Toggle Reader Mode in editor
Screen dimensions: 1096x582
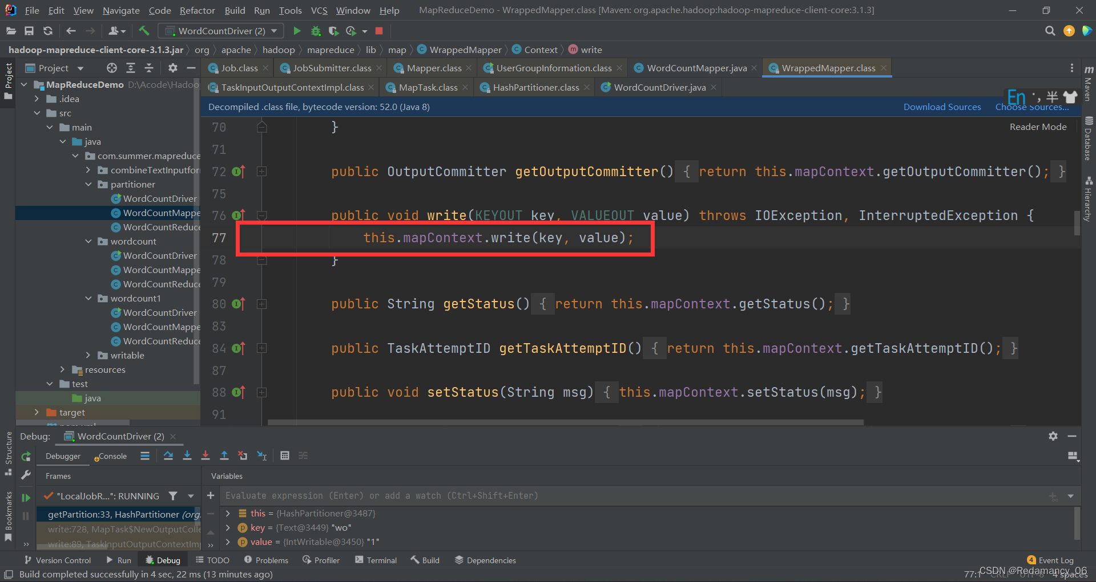[1038, 127]
